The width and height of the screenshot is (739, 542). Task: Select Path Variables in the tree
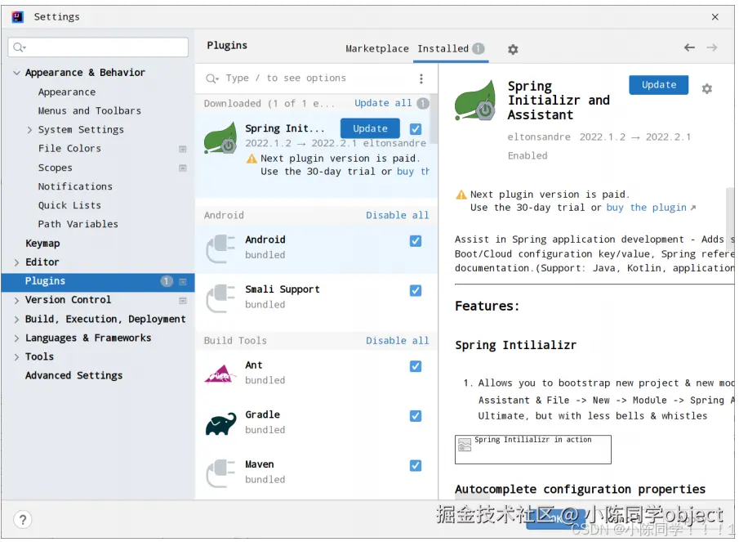pyautogui.click(x=78, y=224)
